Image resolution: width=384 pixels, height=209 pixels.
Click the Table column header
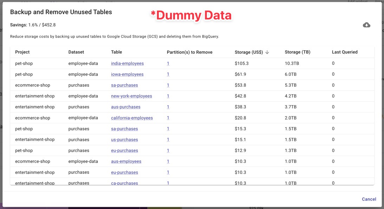pyautogui.click(x=116, y=52)
